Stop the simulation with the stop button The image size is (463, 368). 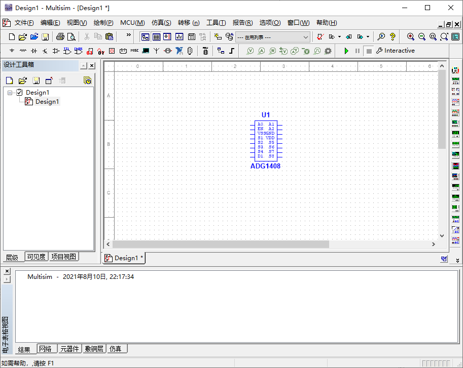click(x=370, y=51)
